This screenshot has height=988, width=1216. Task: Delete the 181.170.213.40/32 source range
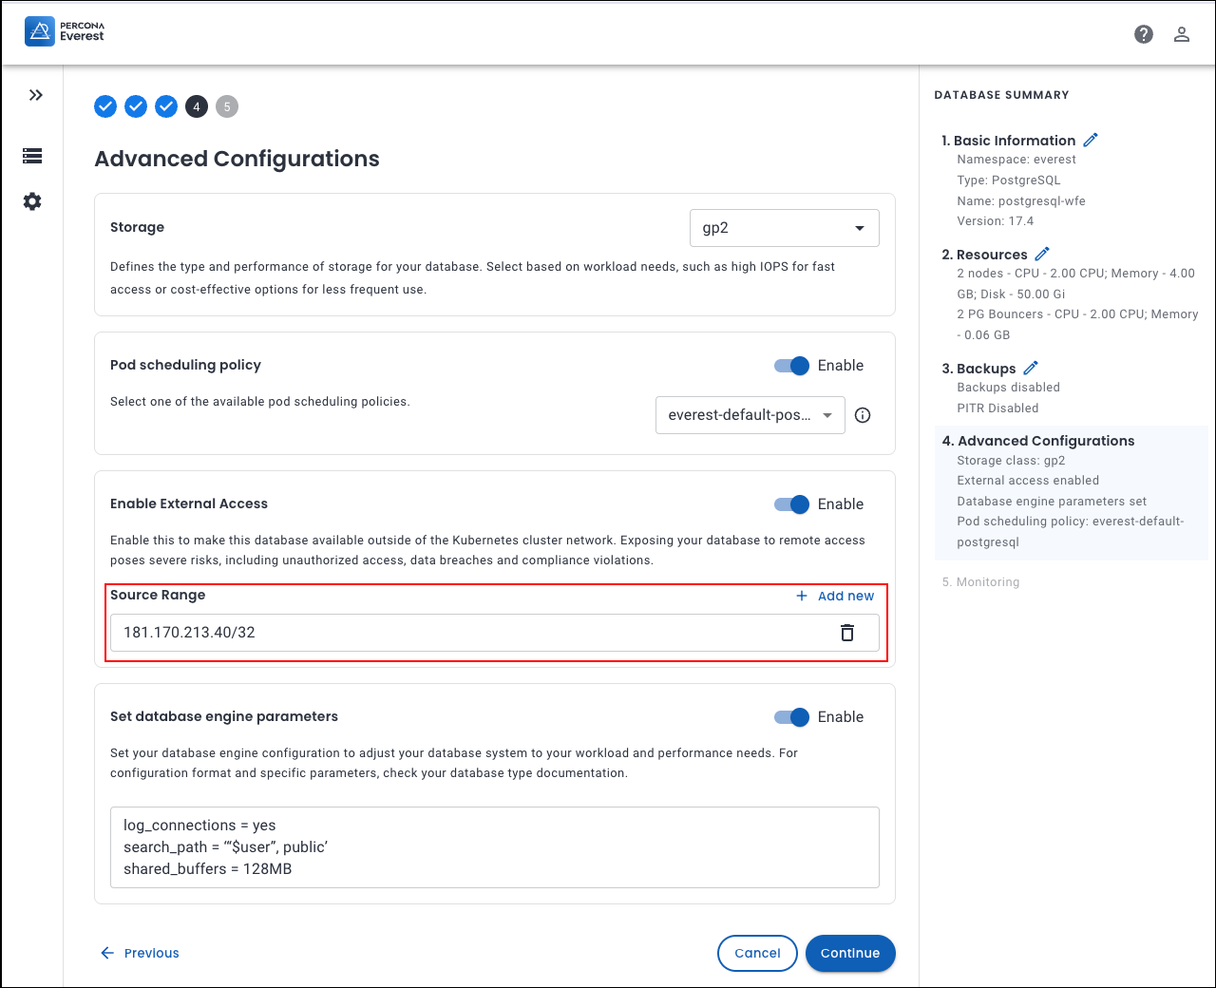(847, 633)
